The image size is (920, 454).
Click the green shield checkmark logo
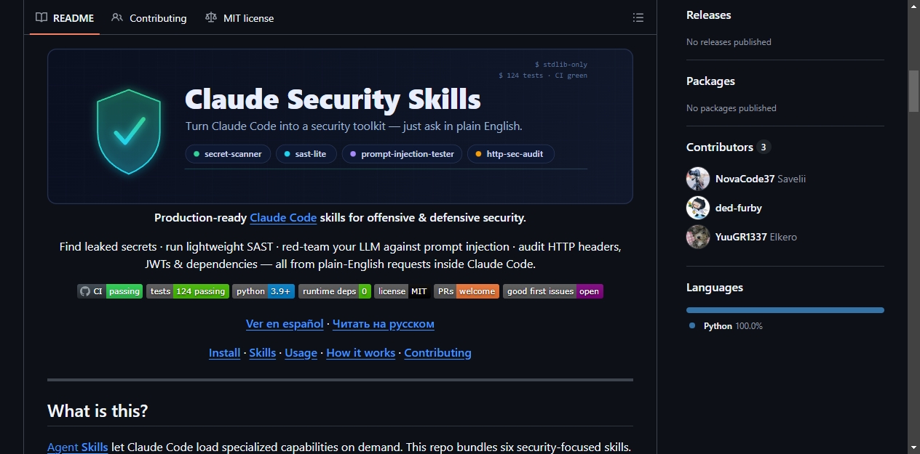point(129,131)
